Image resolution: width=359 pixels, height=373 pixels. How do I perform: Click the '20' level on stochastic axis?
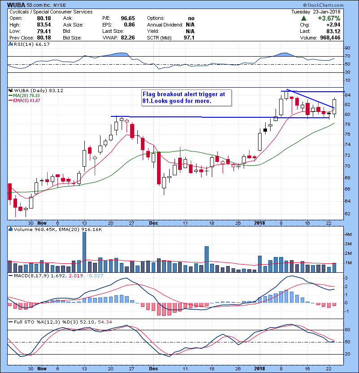pos(347,354)
